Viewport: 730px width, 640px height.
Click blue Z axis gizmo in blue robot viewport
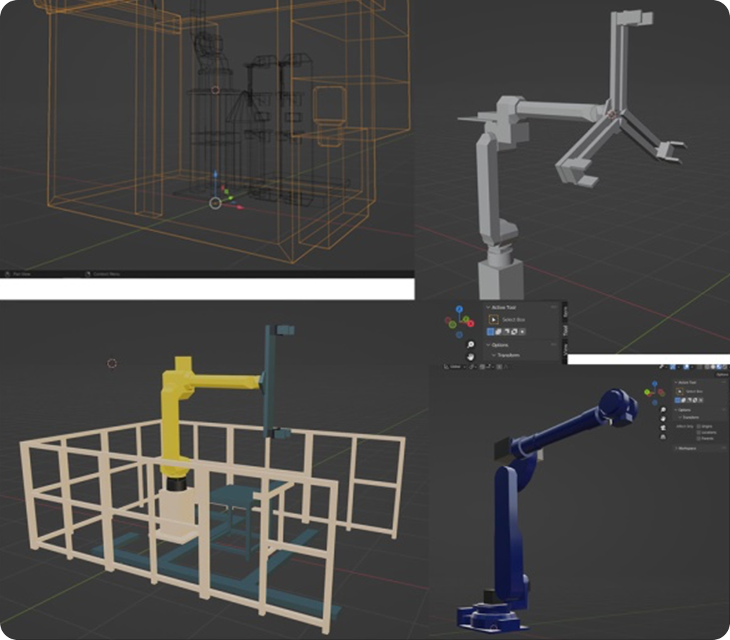click(654, 384)
